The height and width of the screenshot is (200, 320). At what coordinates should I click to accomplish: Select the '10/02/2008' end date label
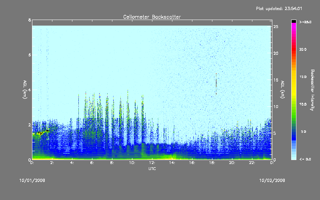tap(272, 180)
